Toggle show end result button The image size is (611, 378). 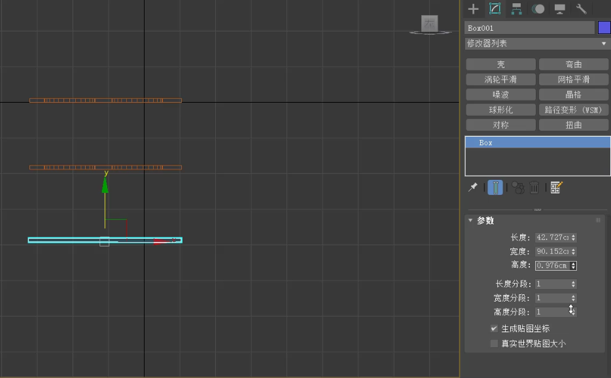(x=495, y=188)
